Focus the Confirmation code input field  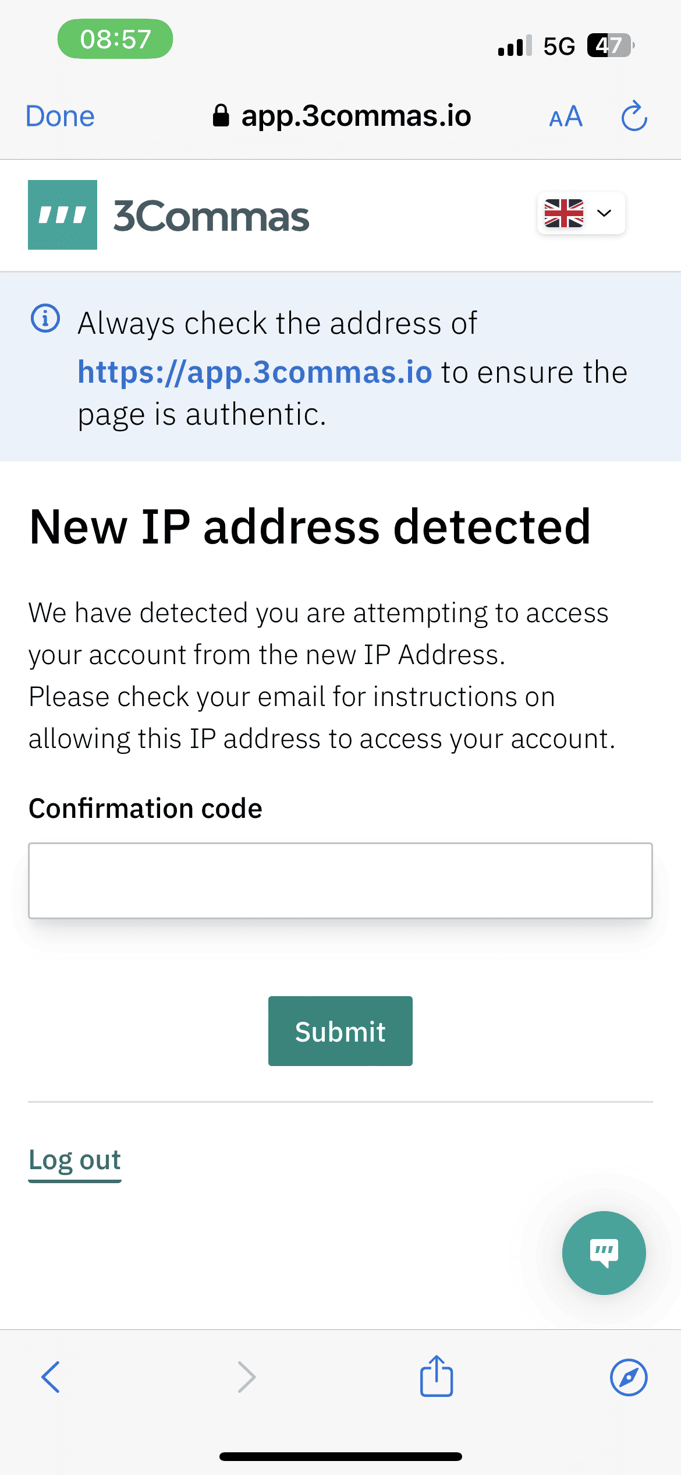click(x=340, y=880)
